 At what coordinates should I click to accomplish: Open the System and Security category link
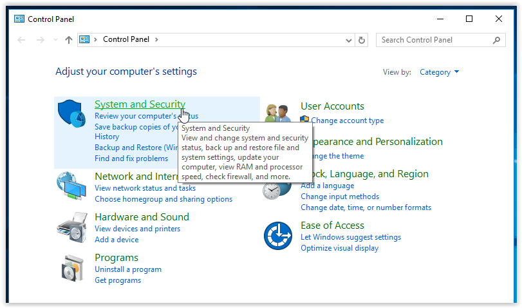coord(140,104)
